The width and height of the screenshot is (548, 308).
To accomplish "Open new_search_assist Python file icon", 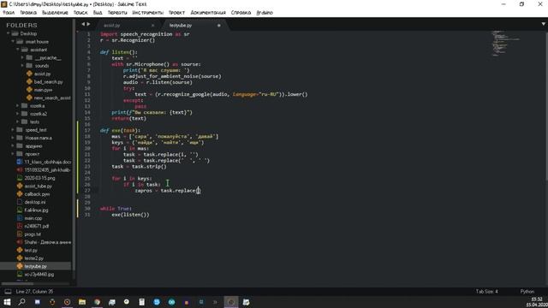I will pyautogui.click(x=29, y=98).
